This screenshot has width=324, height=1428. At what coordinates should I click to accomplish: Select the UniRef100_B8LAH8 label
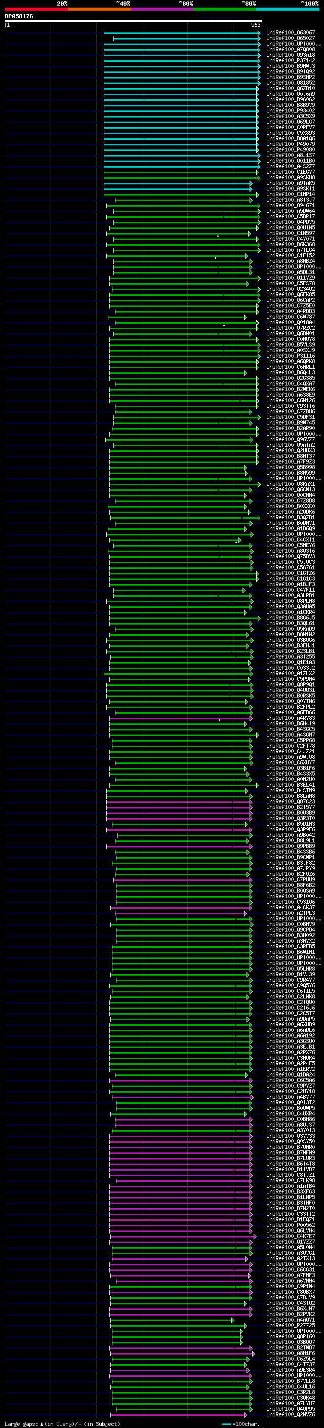(291, 796)
